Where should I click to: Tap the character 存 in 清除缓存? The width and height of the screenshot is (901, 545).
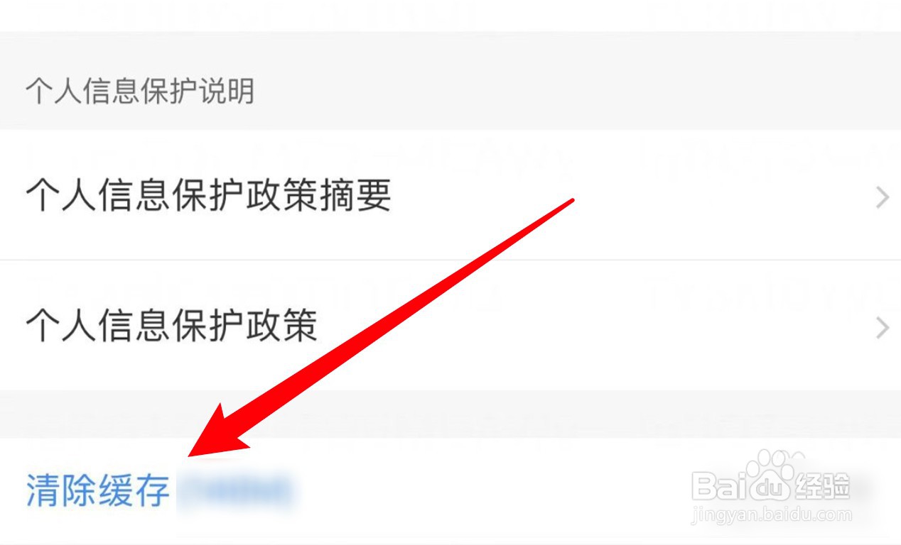[x=152, y=490]
